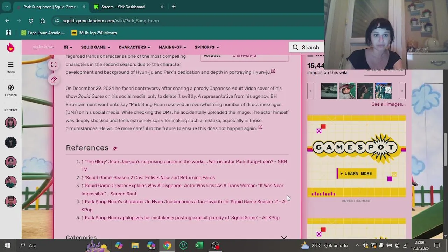Image resolution: width=448 pixels, height=252 pixels.
Task: Open Copilot from taskbar
Action: (119, 246)
